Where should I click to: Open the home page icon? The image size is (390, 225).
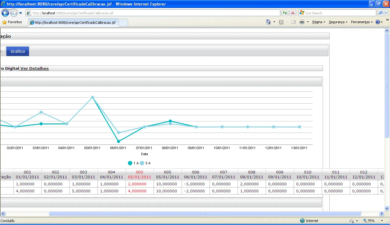coord(268,22)
